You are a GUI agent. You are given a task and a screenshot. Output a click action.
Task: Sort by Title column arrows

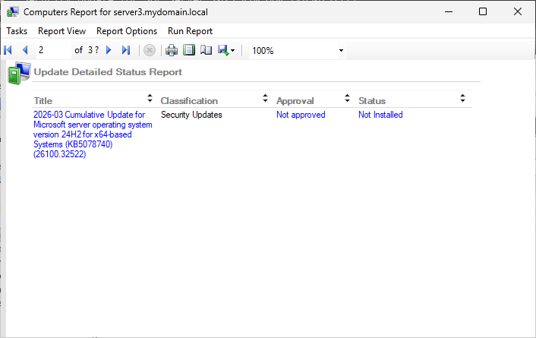pos(150,99)
